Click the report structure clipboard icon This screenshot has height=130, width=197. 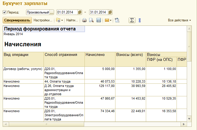[x=117, y=20]
